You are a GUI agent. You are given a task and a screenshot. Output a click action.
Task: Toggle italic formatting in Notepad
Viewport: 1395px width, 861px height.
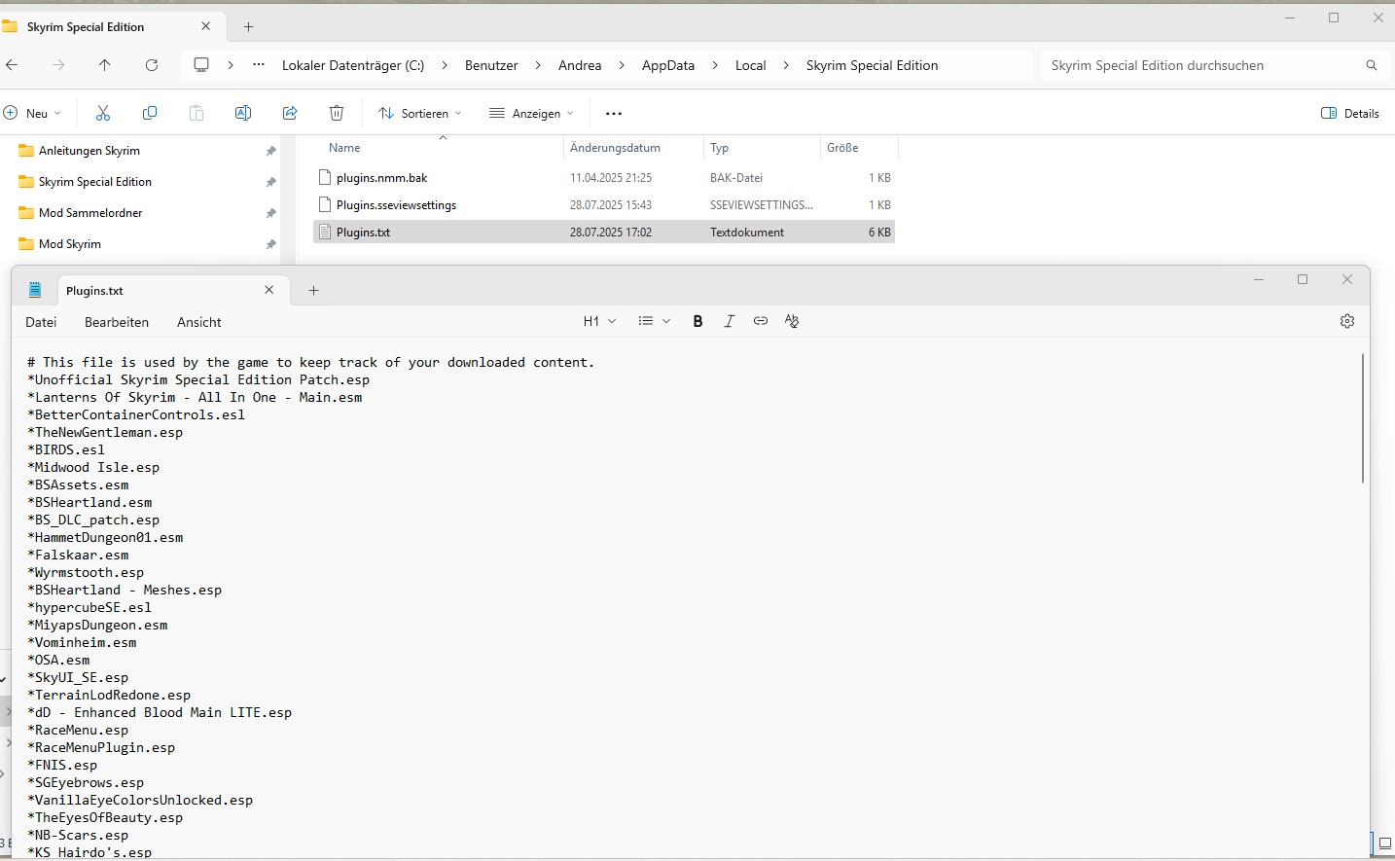(x=729, y=321)
